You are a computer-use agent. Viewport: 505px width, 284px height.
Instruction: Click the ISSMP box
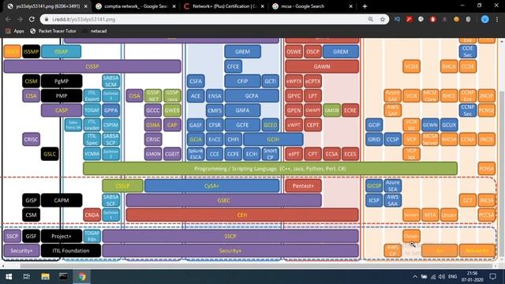coord(31,51)
